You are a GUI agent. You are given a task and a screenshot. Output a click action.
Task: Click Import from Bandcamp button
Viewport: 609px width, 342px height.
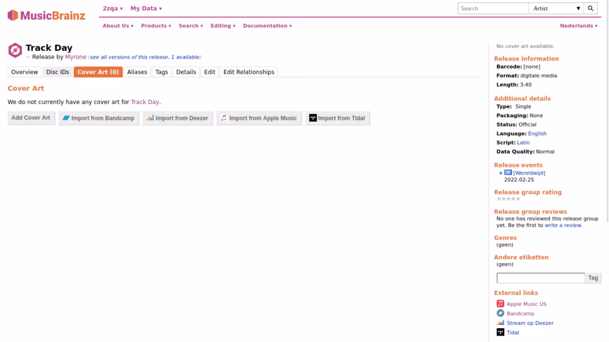(99, 118)
